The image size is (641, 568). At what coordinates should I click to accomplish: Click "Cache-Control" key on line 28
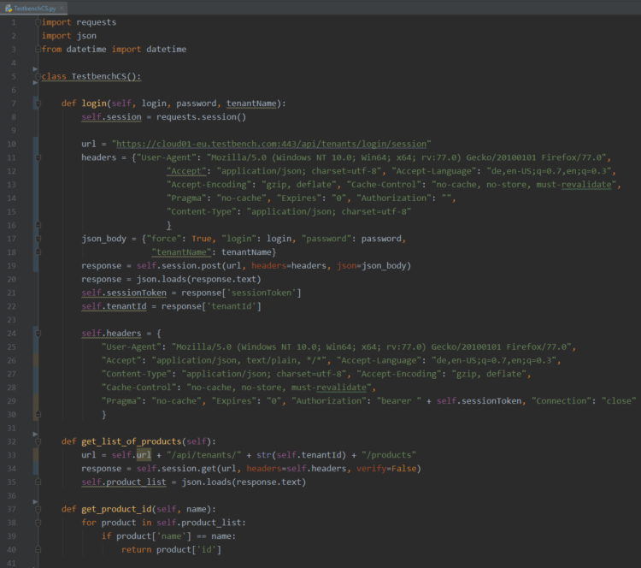(141, 388)
